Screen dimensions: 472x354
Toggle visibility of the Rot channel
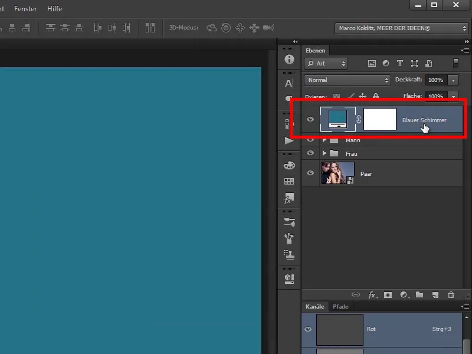pos(308,329)
